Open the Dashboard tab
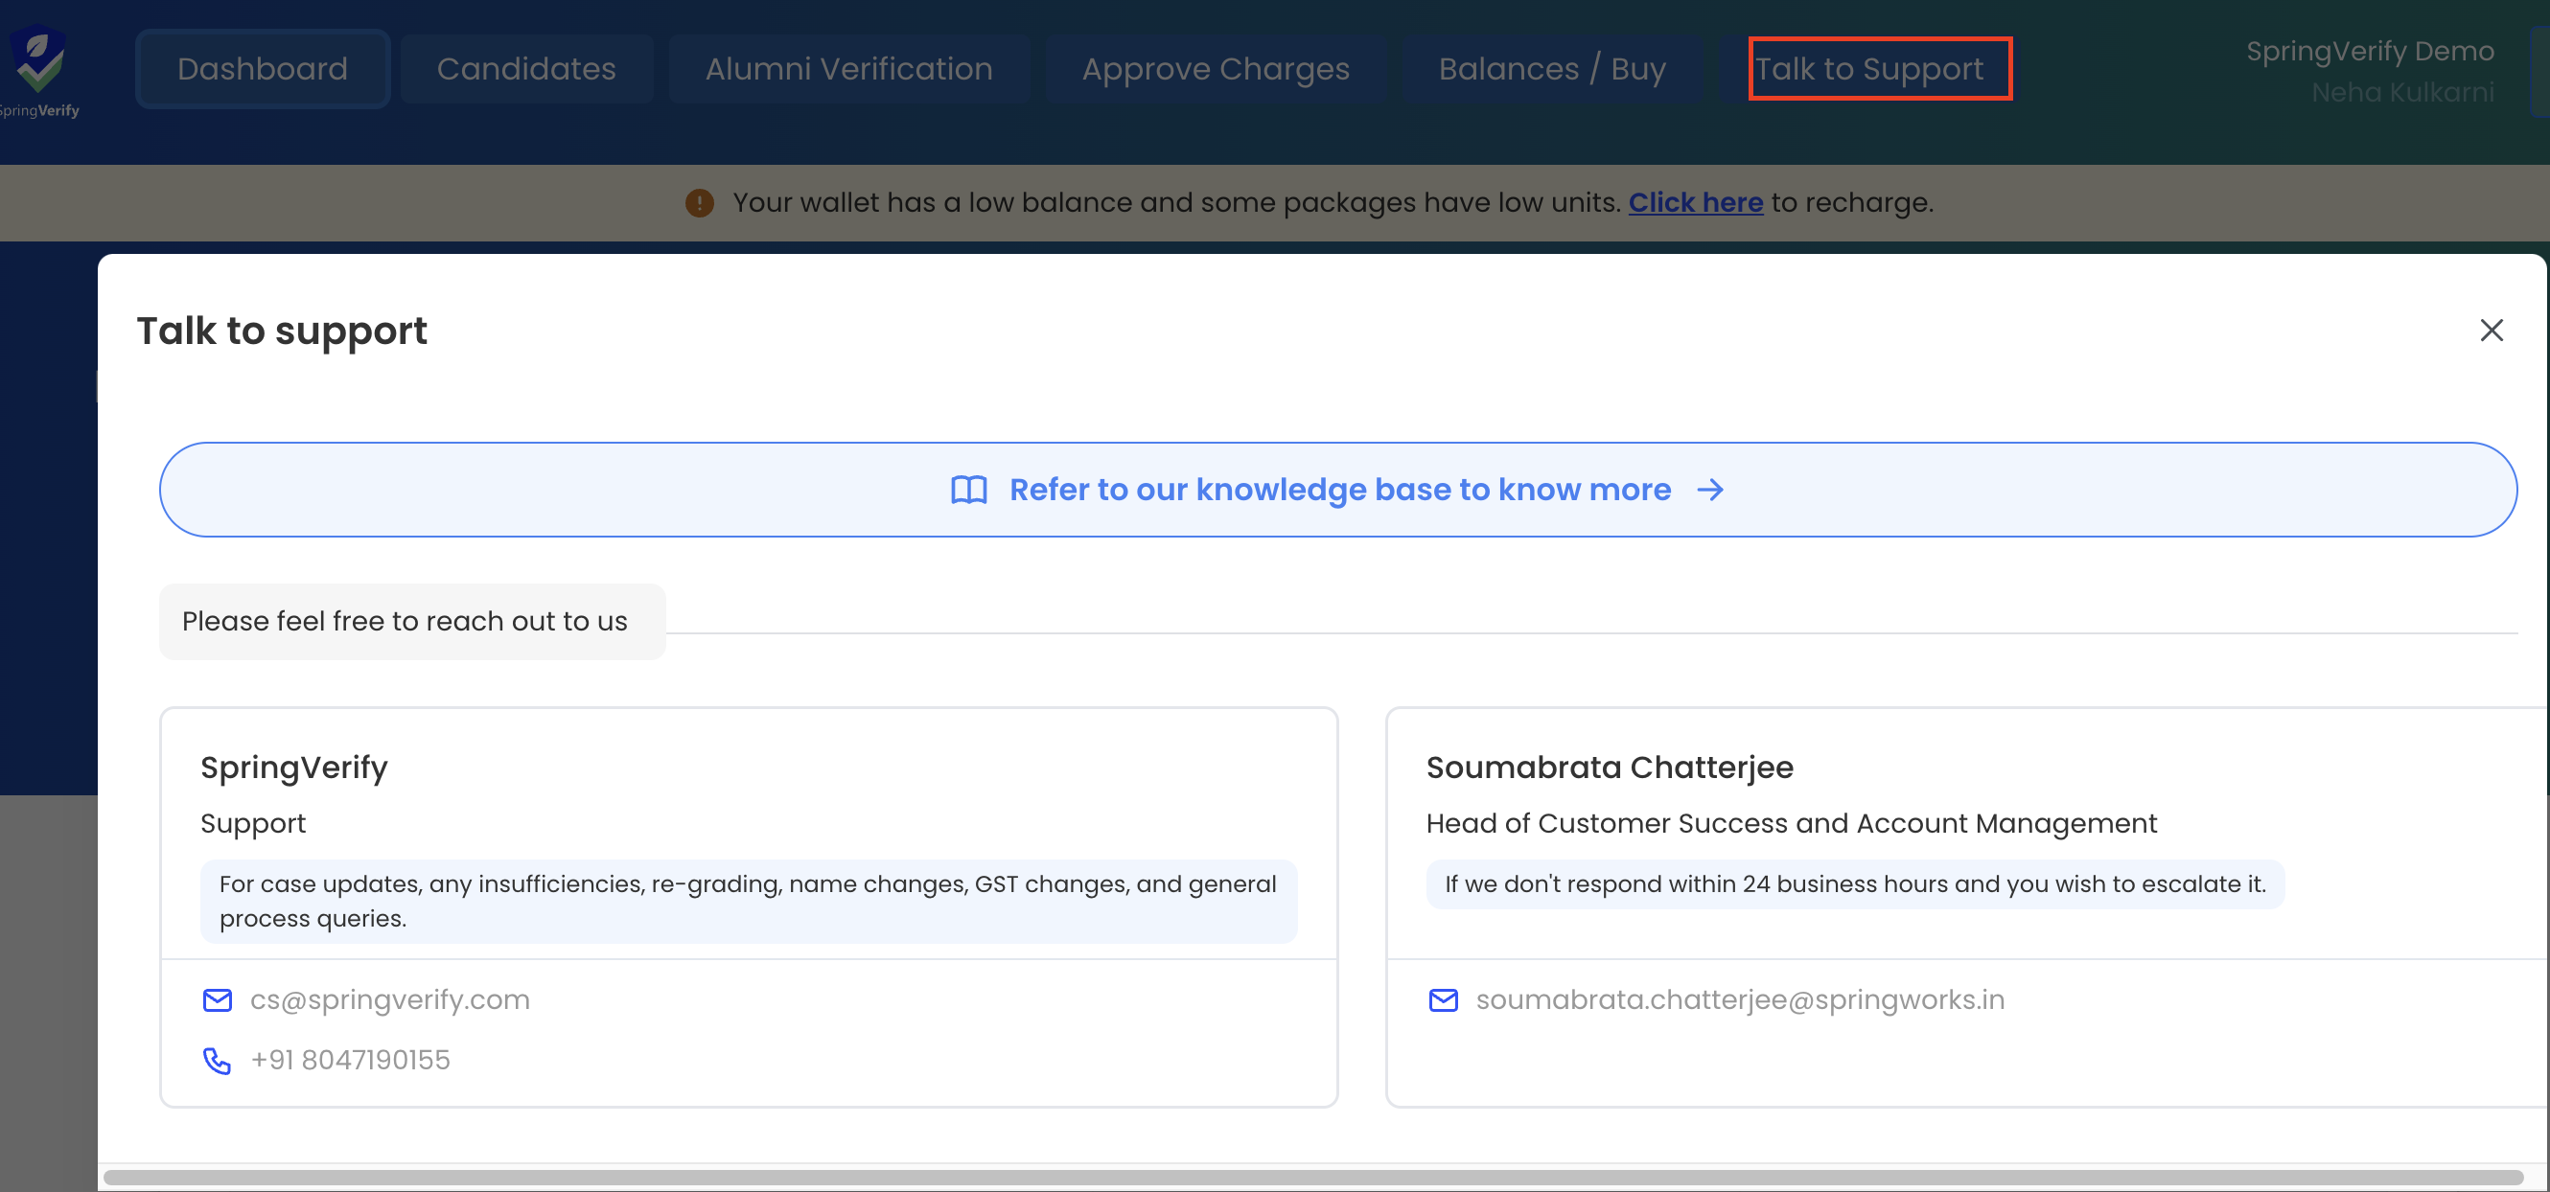Viewport: 2550px width, 1192px height. point(263,68)
